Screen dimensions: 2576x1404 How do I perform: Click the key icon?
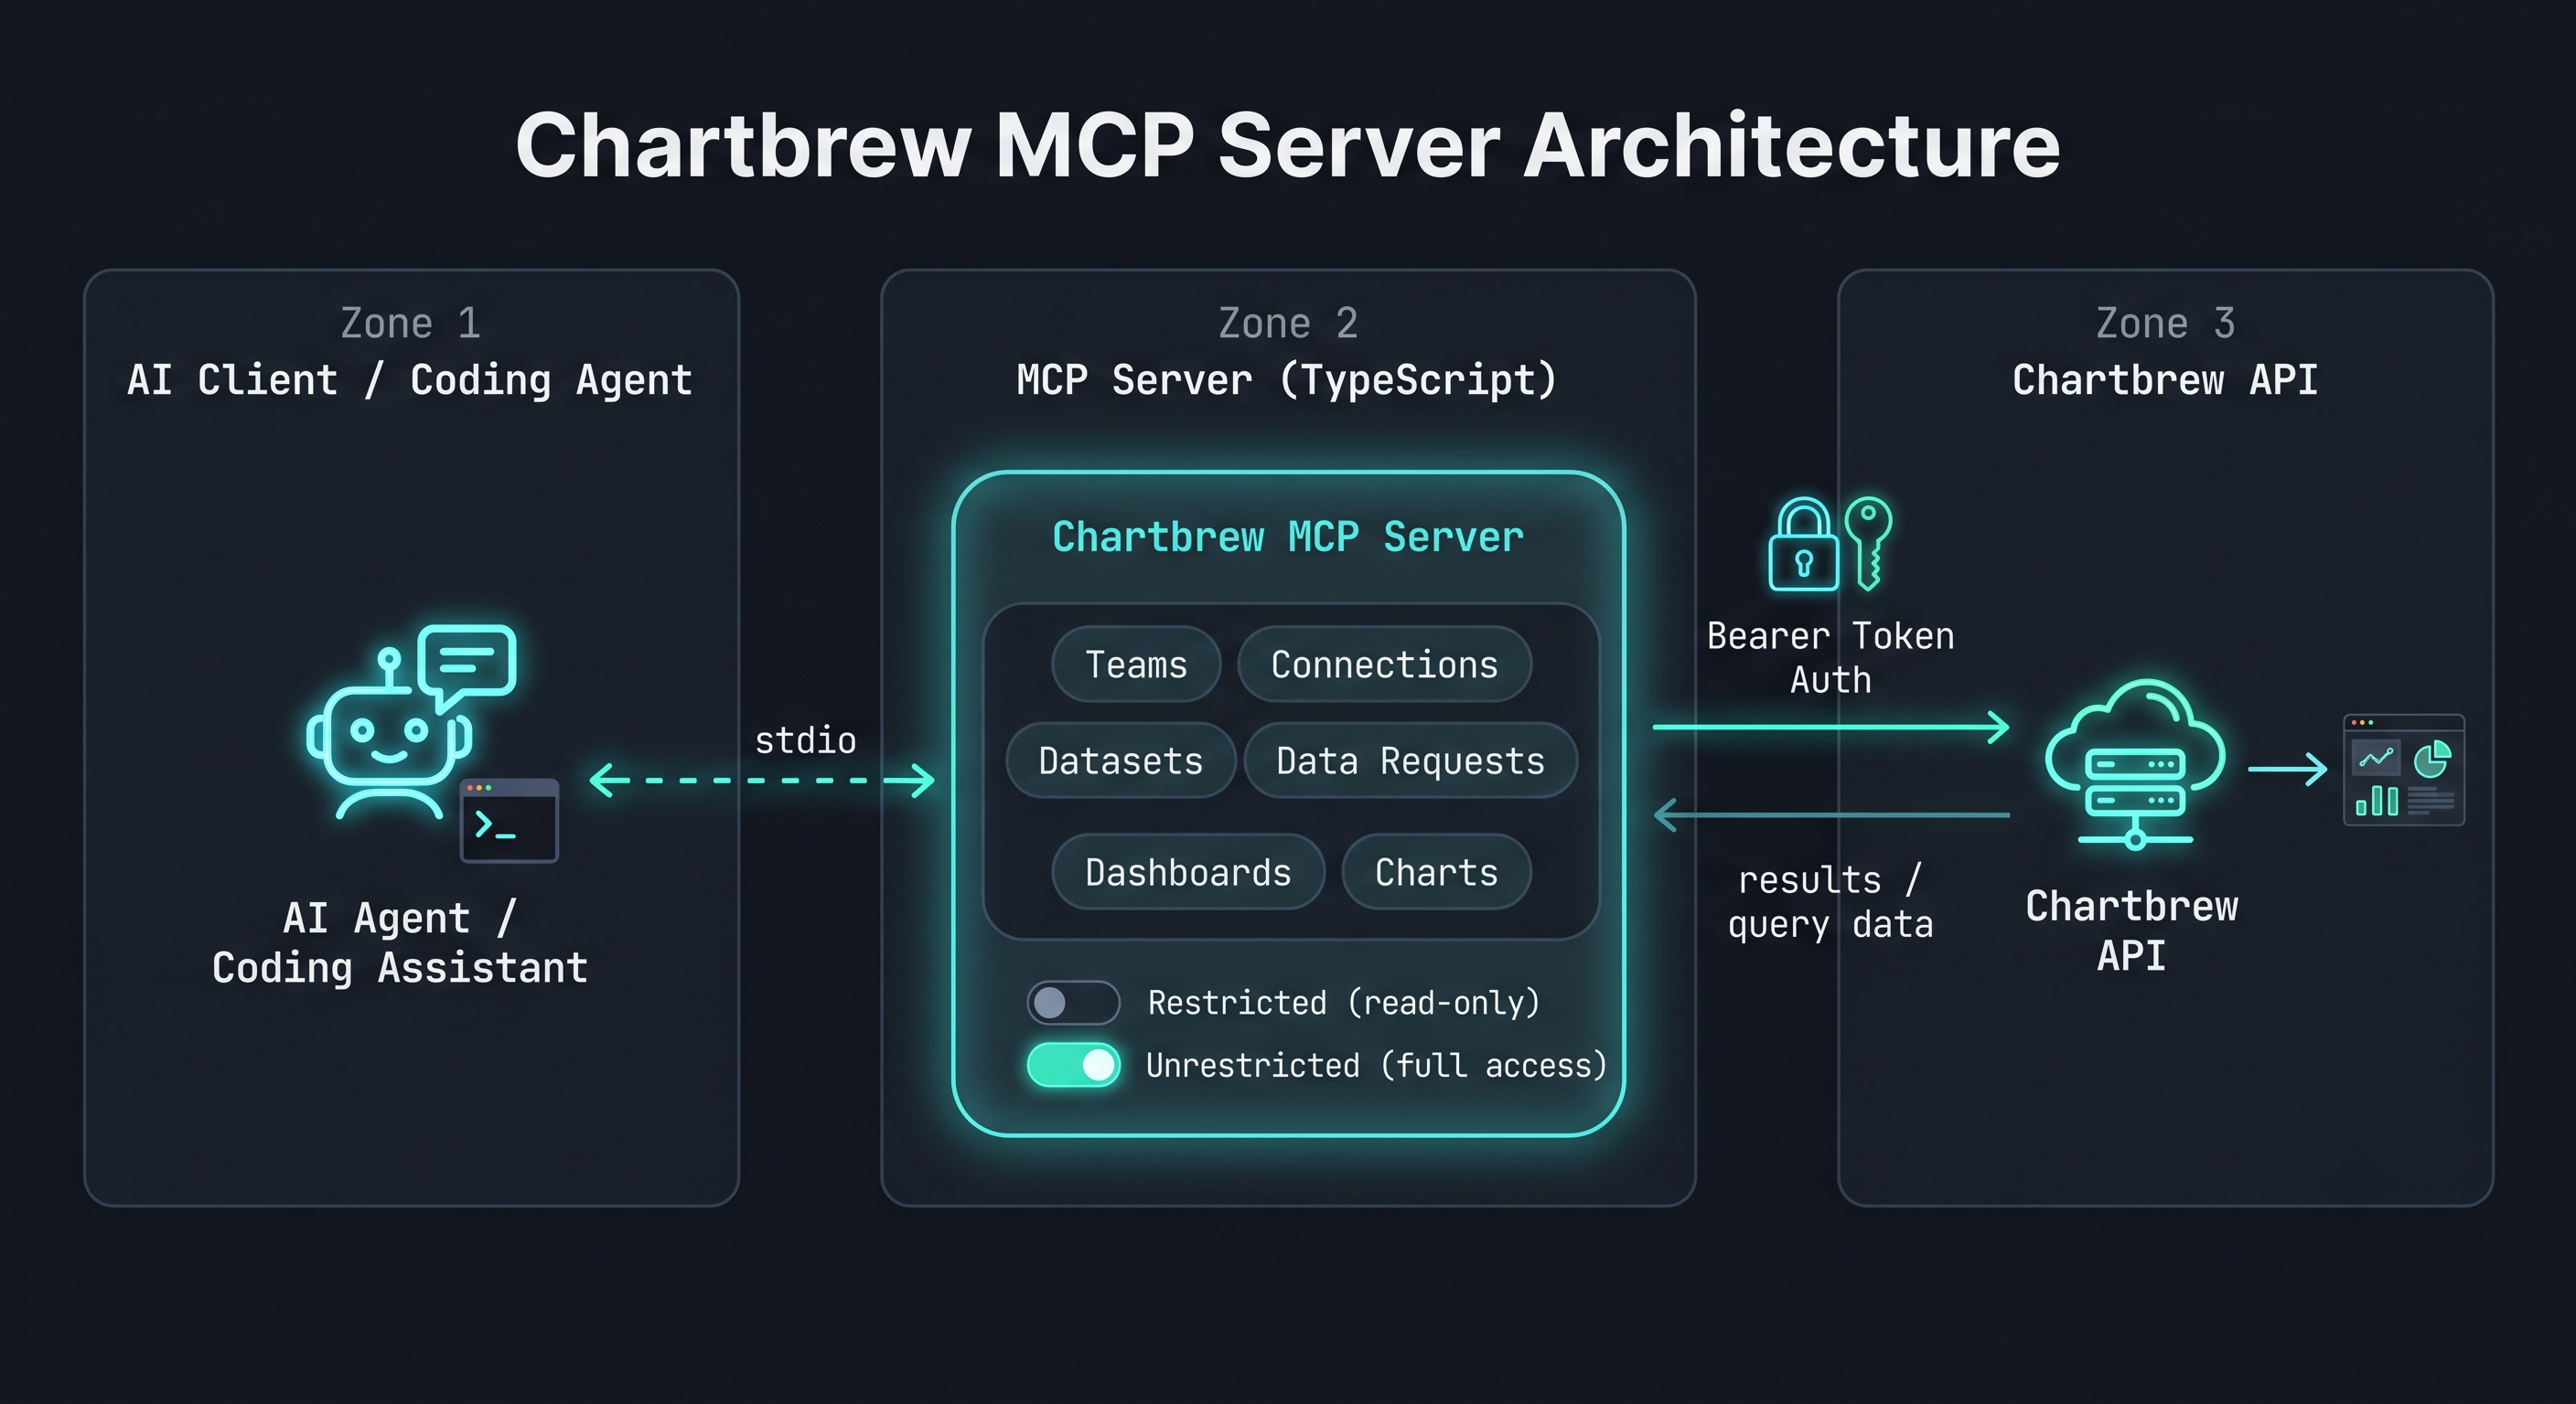1868,543
